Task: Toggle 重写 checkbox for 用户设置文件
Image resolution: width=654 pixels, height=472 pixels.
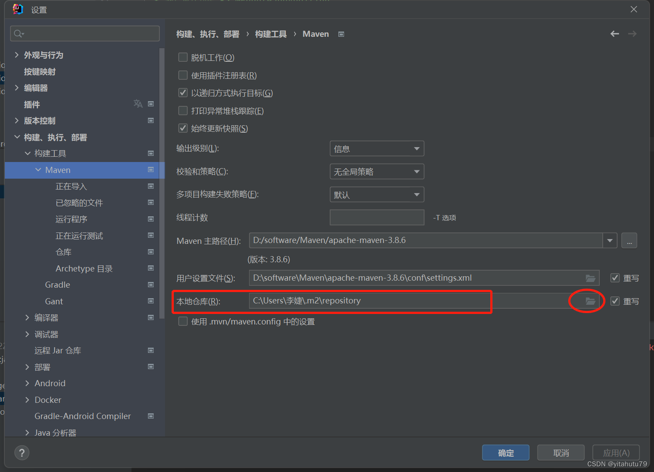Action: pyautogui.click(x=615, y=278)
